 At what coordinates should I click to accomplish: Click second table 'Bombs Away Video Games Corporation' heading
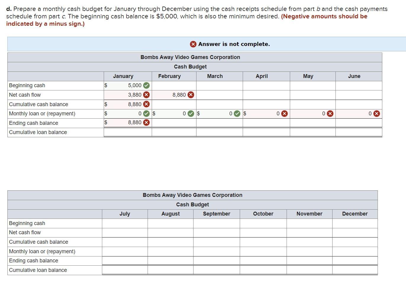tap(193, 195)
